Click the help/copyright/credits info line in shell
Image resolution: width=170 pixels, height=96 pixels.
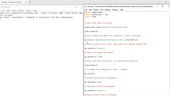[x=37, y=17]
